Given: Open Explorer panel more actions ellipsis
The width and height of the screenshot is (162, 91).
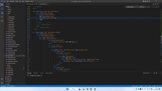Looking at the screenshot, I should point(24,4).
